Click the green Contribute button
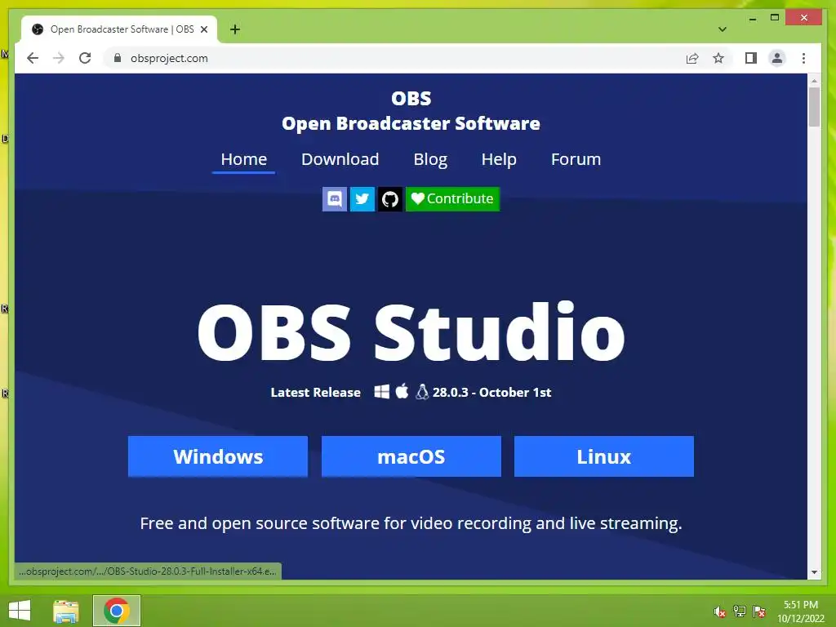This screenshot has width=836, height=627. point(452,199)
